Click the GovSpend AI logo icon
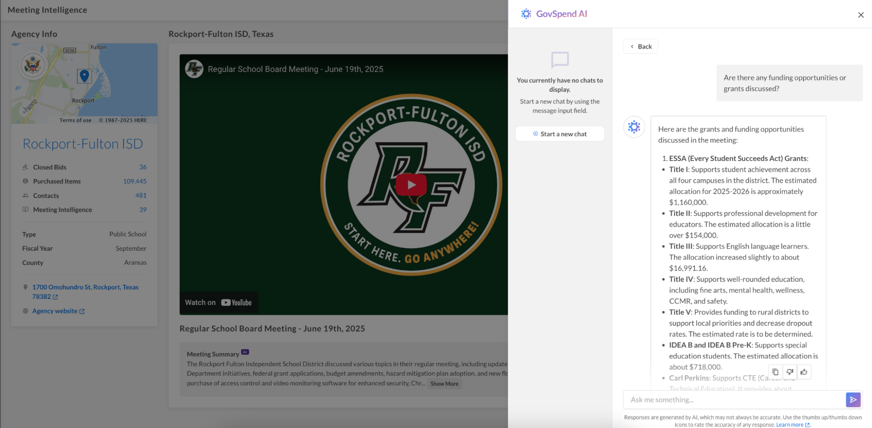This screenshot has width=872, height=428. click(x=526, y=14)
